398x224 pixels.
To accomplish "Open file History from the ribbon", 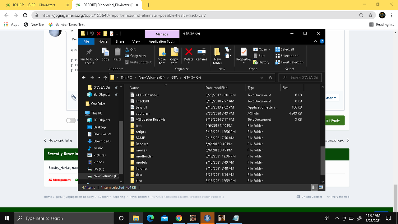I will tap(261, 62).
